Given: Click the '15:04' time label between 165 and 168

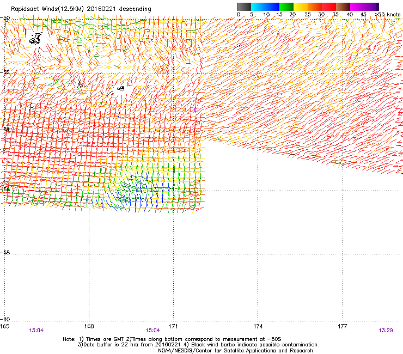Looking at the screenshot, I should [x=36, y=331].
